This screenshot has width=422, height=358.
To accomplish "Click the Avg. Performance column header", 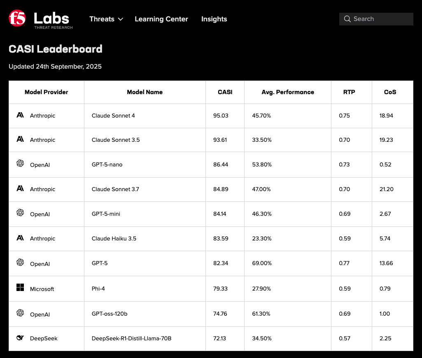I will (287, 92).
